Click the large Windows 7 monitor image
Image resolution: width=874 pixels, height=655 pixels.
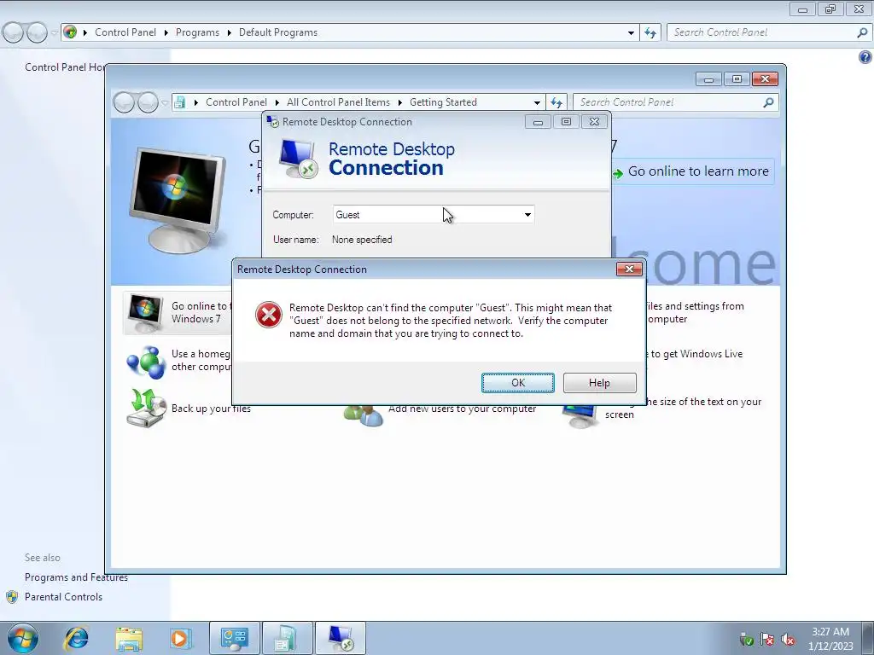178,200
